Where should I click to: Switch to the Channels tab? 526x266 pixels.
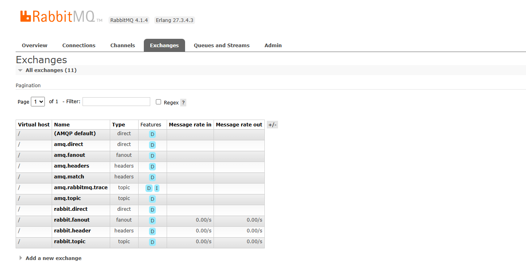click(x=123, y=45)
